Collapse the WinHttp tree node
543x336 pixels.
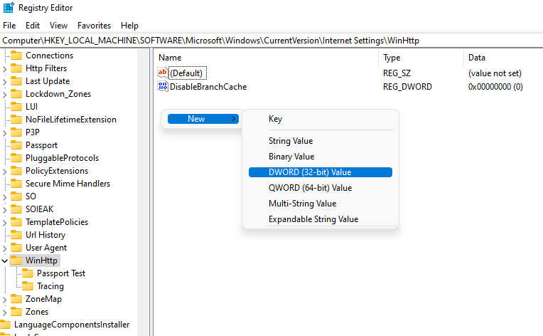(5, 261)
